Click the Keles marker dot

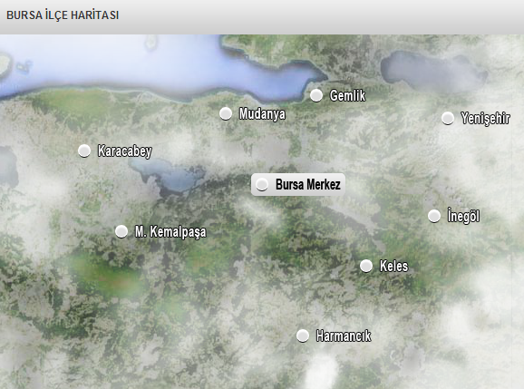tap(366, 266)
